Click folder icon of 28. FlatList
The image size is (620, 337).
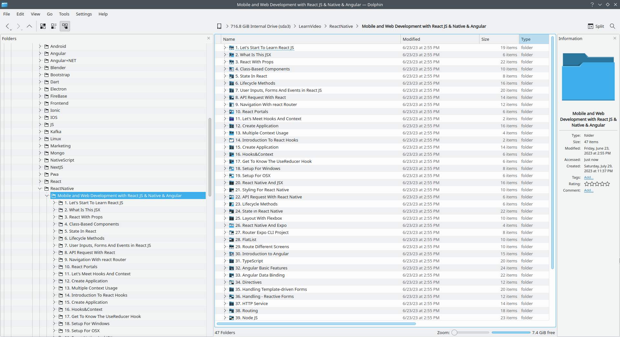tap(232, 240)
